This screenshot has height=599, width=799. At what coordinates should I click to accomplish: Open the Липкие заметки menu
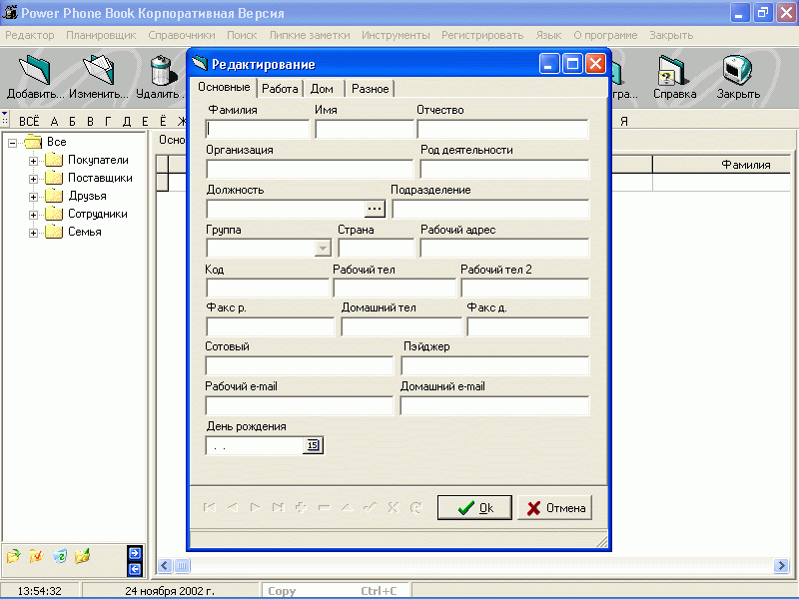coord(310,35)
